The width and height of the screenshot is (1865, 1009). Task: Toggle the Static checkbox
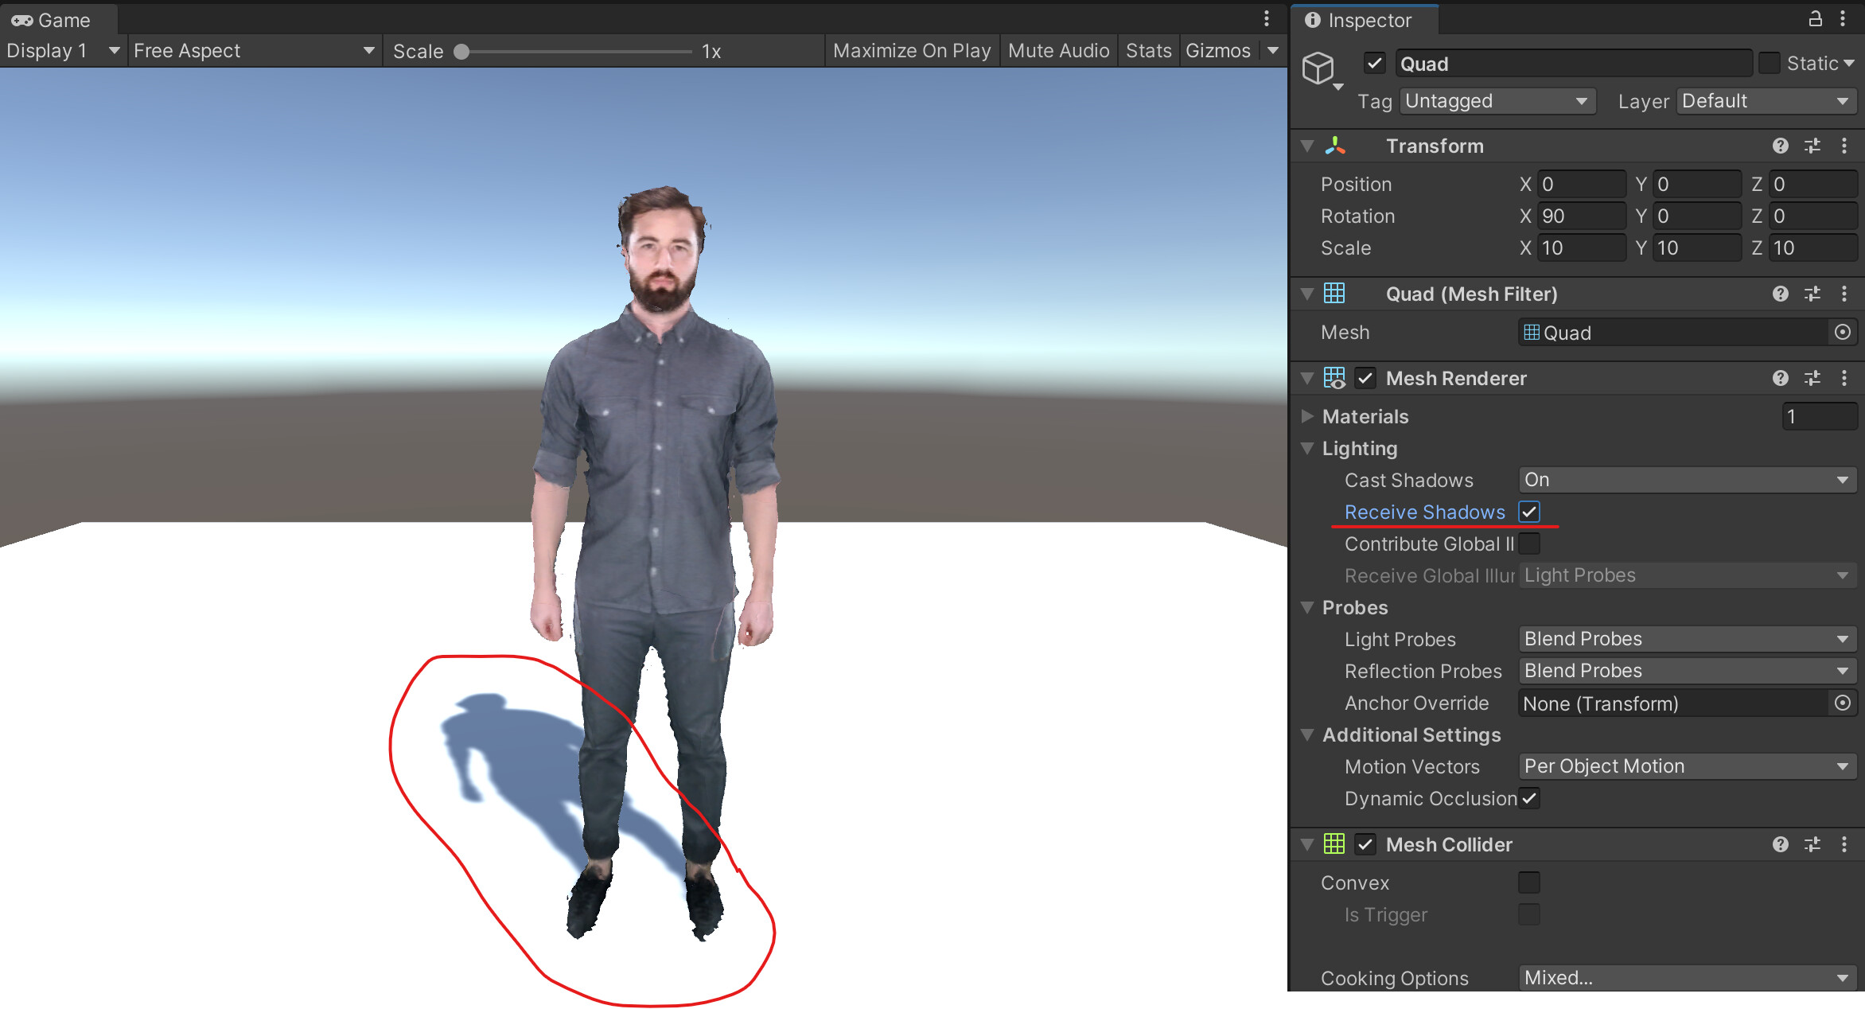point(1769,63)
